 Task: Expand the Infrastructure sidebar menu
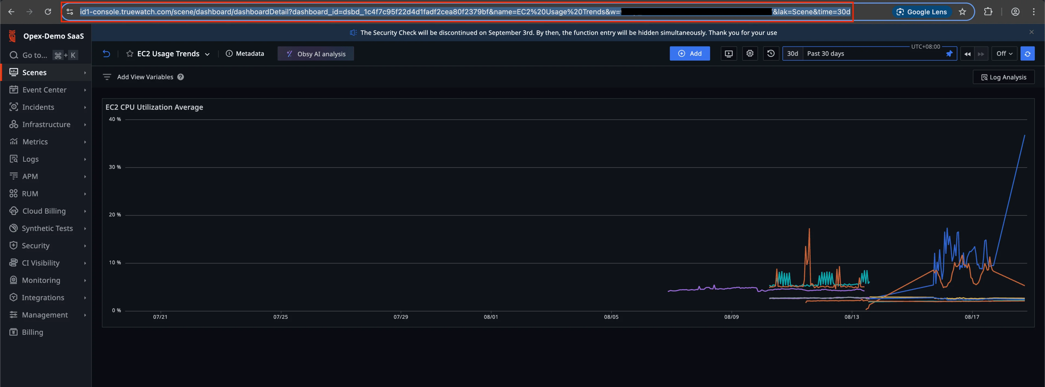(x=46, y=124)
